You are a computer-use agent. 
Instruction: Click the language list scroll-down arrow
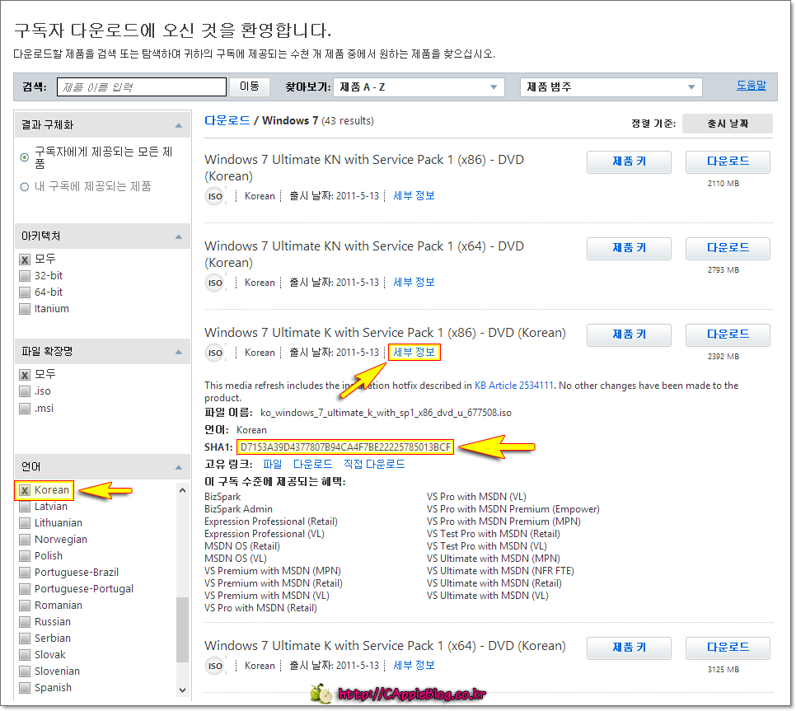[183, 690]
